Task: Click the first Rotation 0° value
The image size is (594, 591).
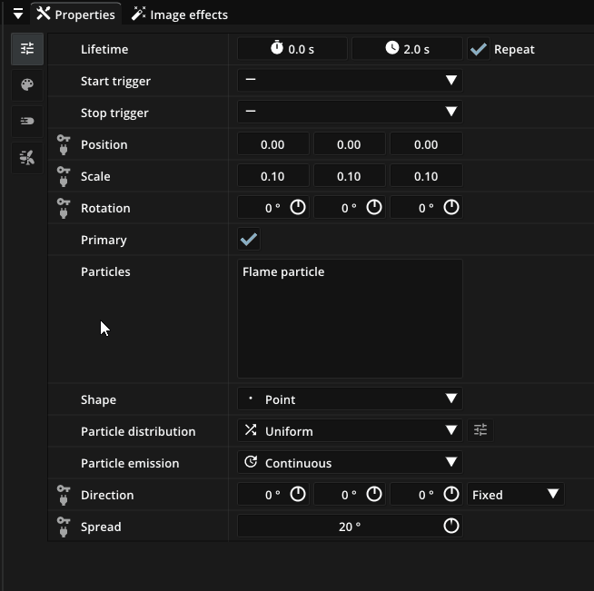Action: pyautogui.click(x=272, y=208)
